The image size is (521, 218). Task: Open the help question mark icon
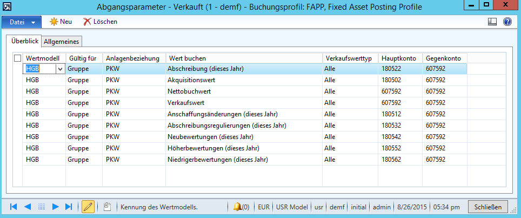click(507, 22)
